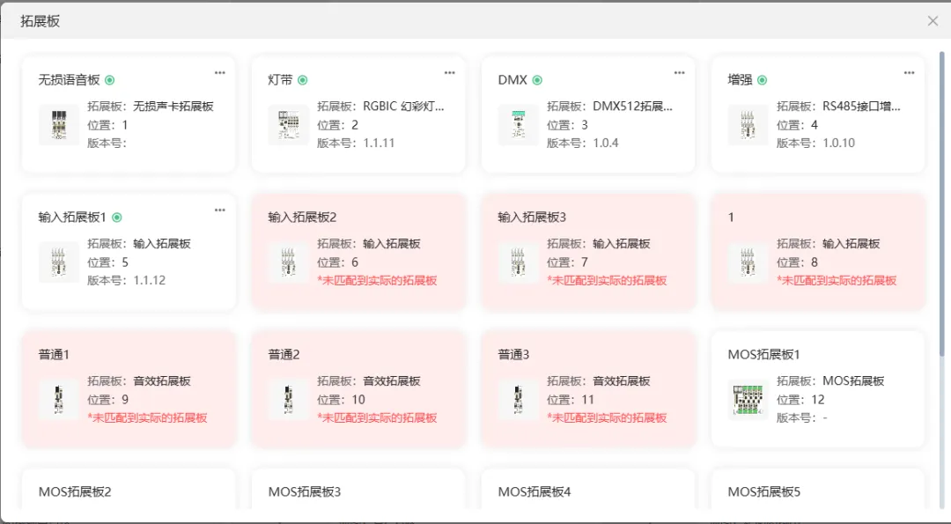The image size is (951, 524).
Task: Click the unmatched board warning at position 8
Action: pos(837,280)
